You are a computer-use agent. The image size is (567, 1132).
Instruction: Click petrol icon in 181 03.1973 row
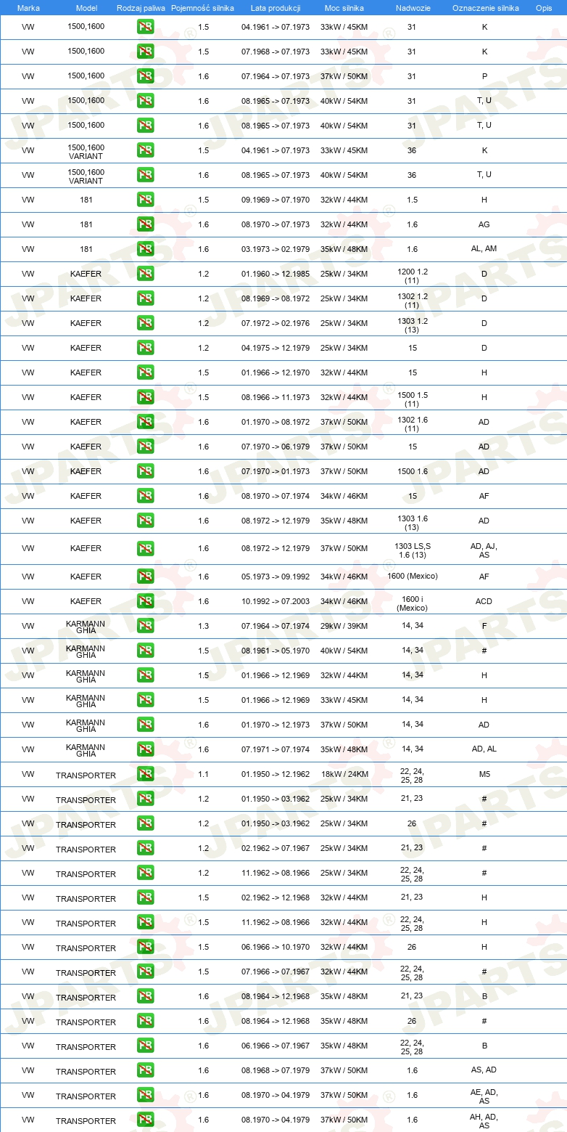click(x=145, y=249)
